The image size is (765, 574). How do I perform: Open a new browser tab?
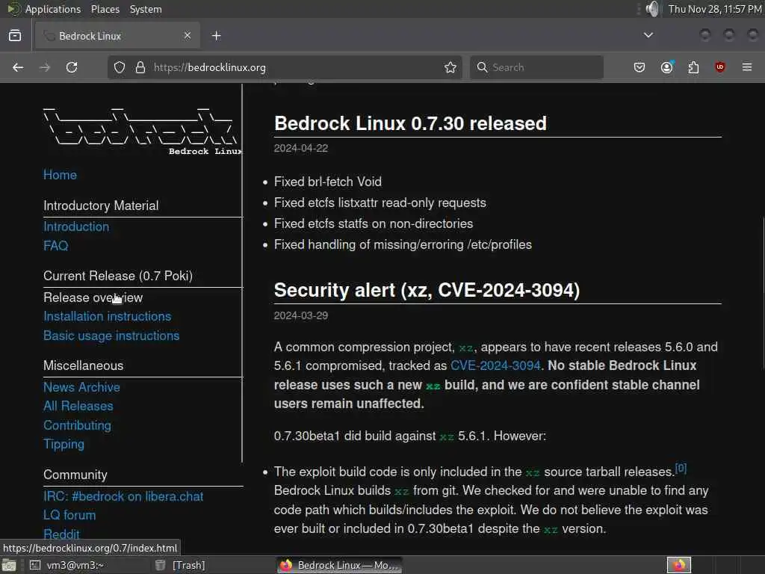click(217, 36)
